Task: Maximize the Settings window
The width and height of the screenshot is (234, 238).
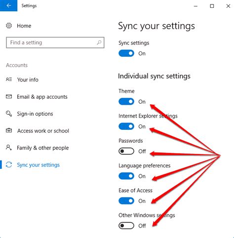Action: click(212, 6)
